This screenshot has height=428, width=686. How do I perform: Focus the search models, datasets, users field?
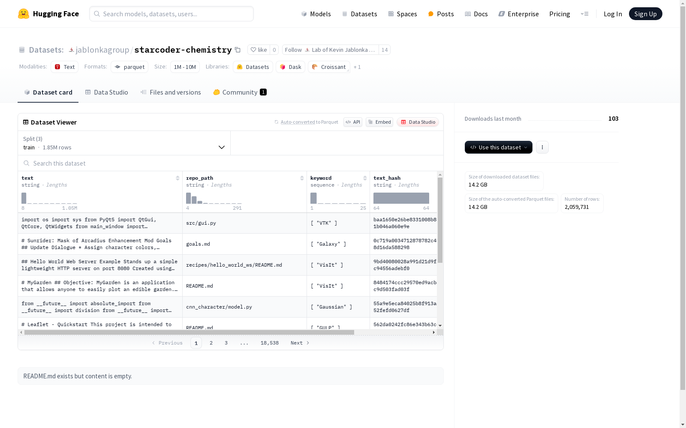click(x=171, y=14)
